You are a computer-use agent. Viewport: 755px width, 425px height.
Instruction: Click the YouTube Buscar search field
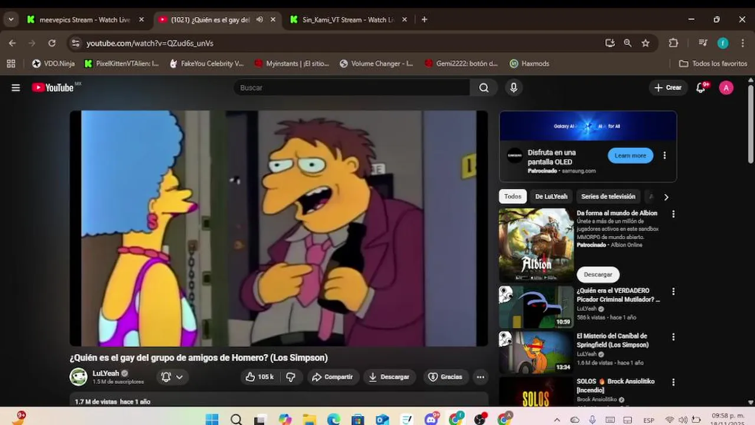click(x=352, y=88)
